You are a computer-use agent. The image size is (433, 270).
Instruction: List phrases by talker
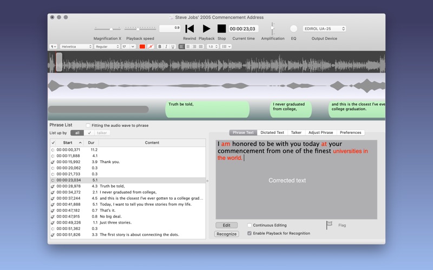pos(102,133)
